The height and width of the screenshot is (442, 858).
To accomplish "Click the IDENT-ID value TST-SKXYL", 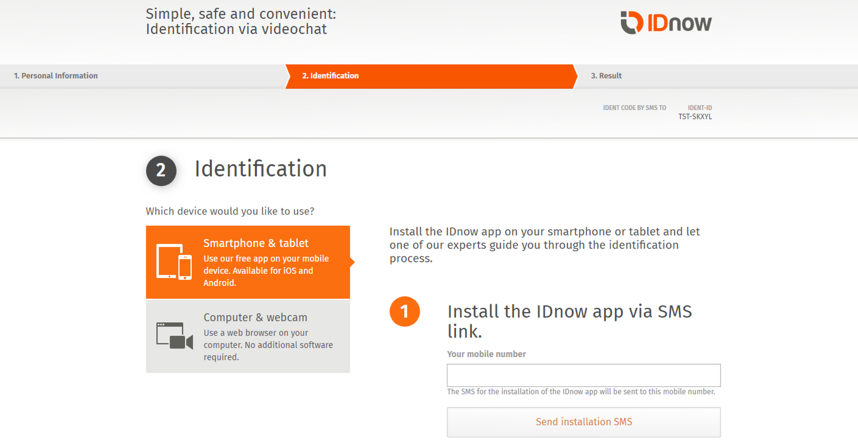I will [x=695, y=117].
